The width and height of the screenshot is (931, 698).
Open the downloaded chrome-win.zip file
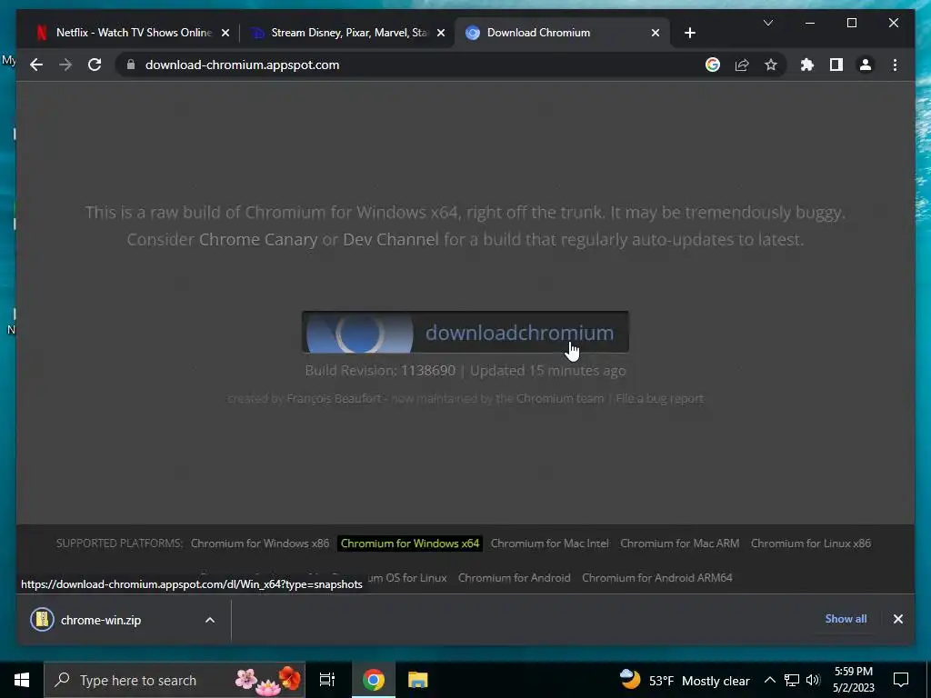click(101, 620)
